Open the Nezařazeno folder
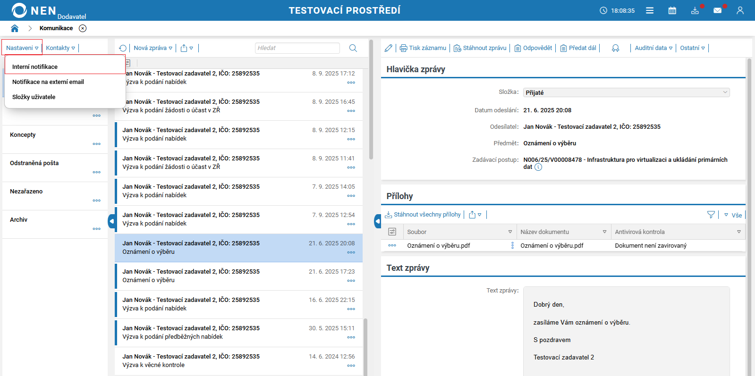Viewport: 755px width, 376px height. [x=55, y=196]
